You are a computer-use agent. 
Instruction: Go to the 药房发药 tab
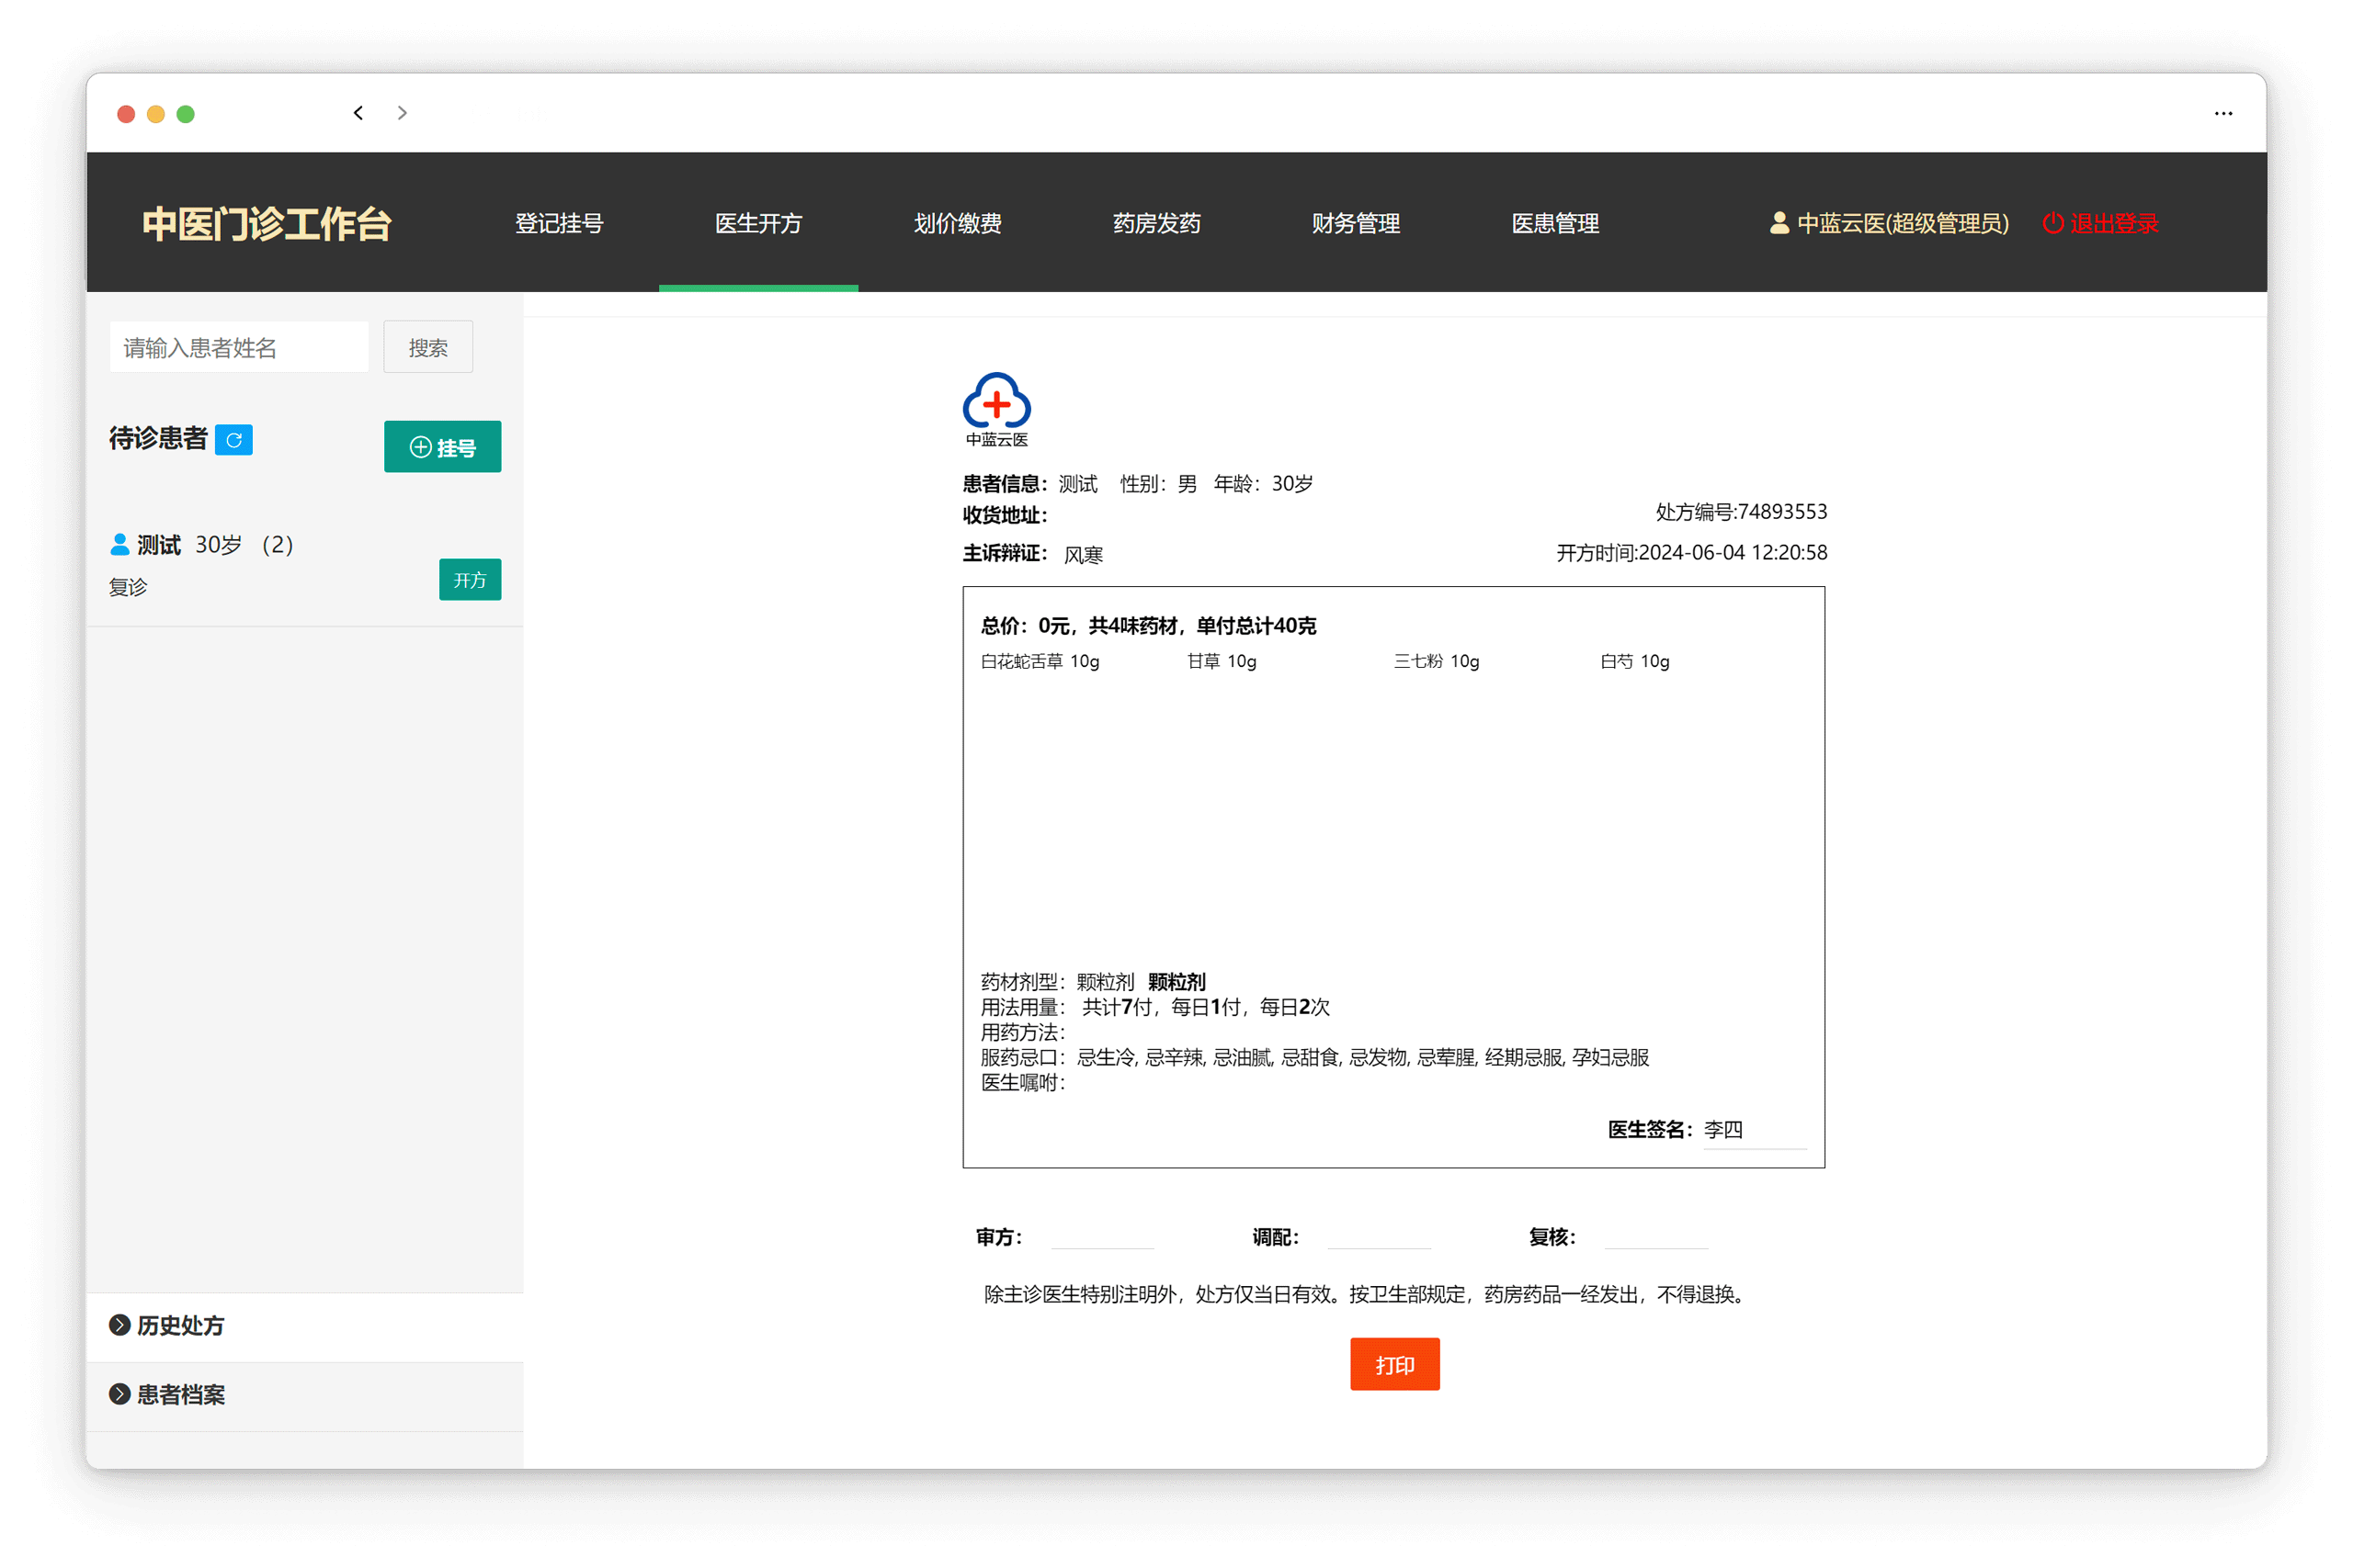[1156, 223]
